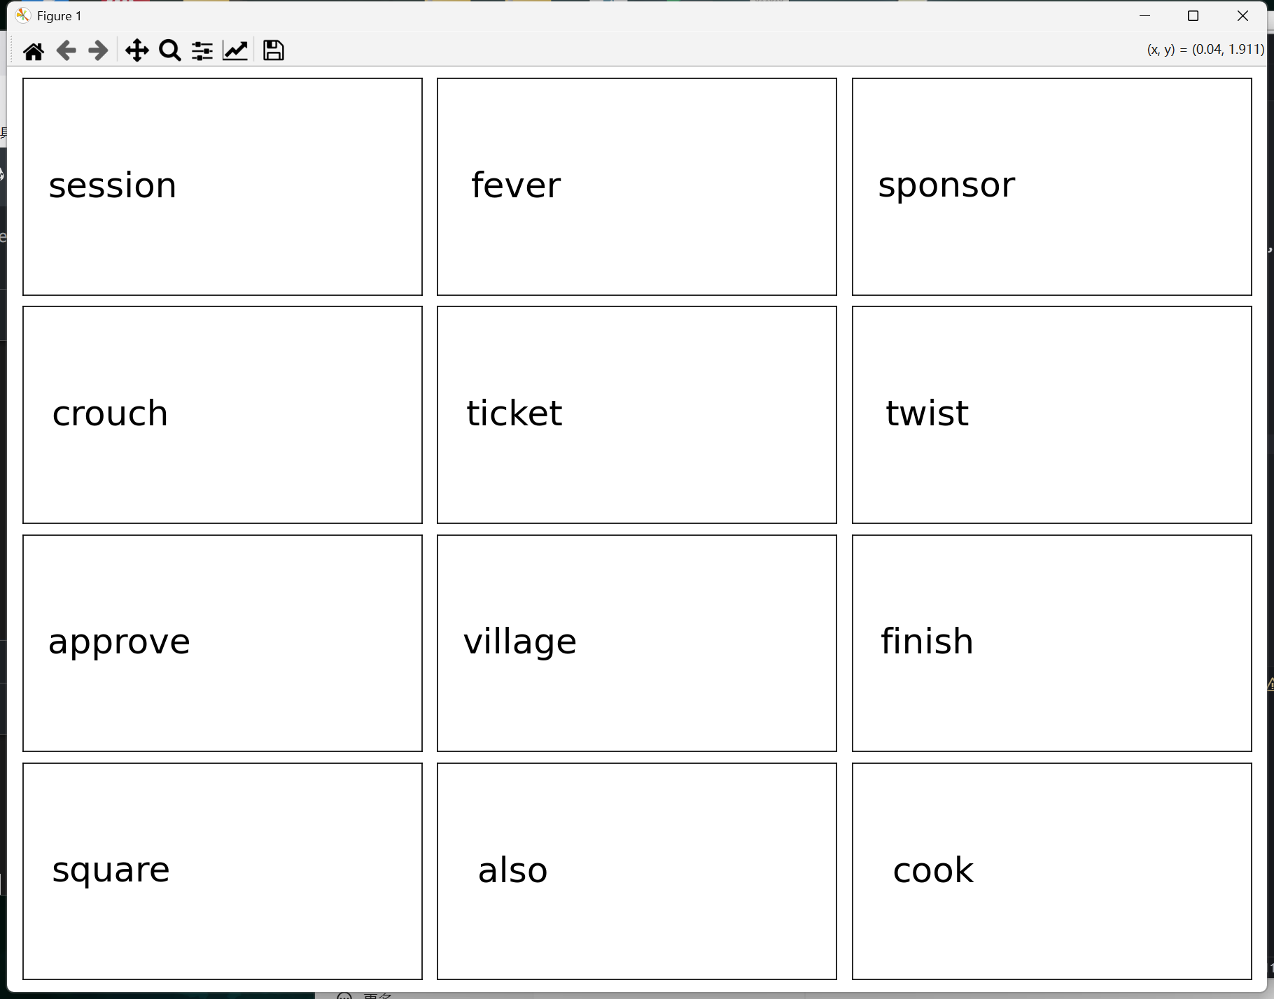This screenshot has width=1274, height=999.
Task: Open Edit axis and curve parameters icon
Action: 235,50
